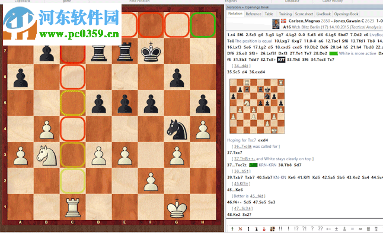Select the black rook on d7
This screenshot has width=383, height=233.
[x=98, y=51]
